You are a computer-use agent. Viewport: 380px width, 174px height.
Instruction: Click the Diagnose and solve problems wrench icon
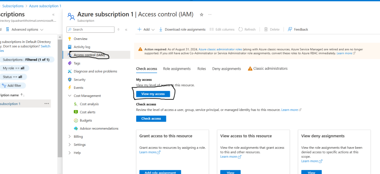[70, 72]
